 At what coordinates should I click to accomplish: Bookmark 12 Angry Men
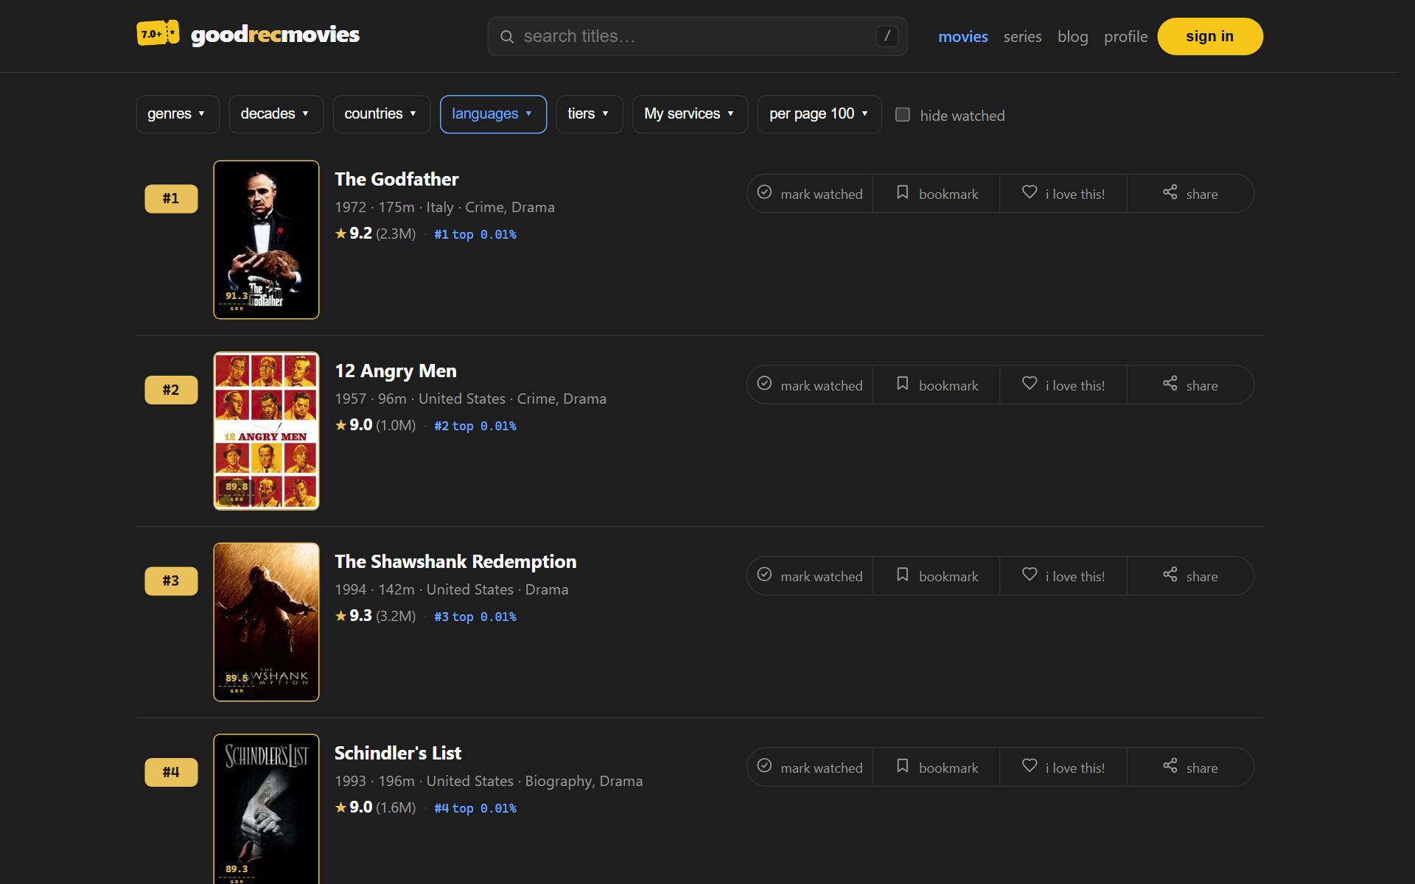[x=937, y=385]
